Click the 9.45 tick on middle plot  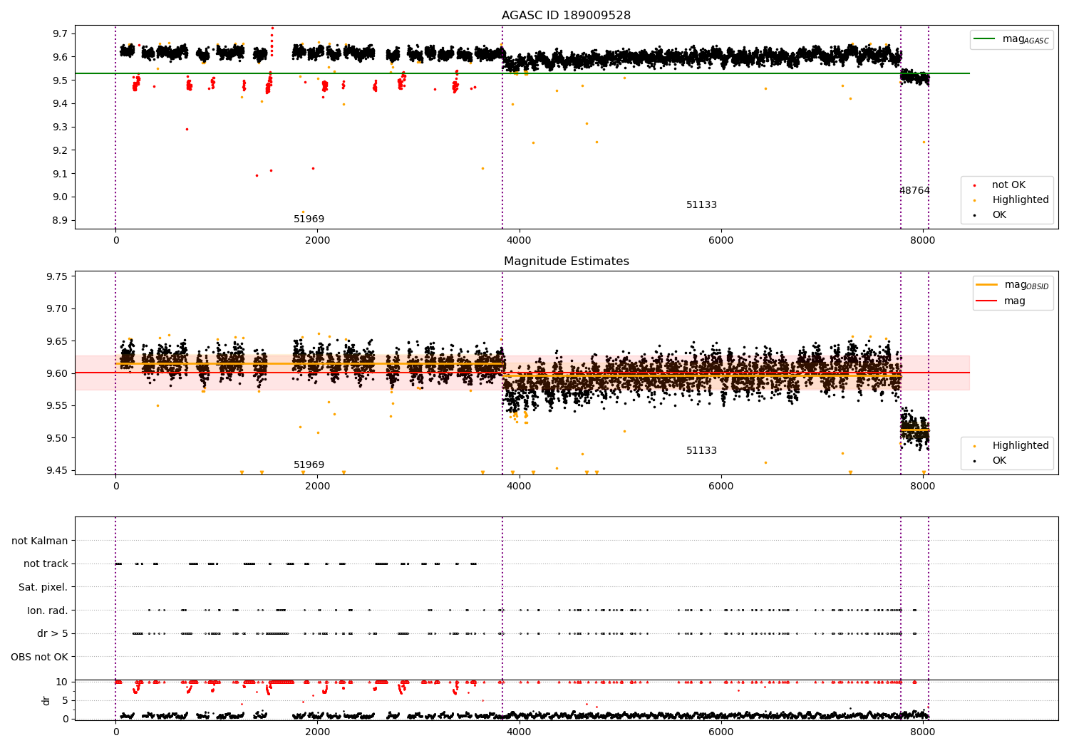pyautogui.click(x=58, y=471)
